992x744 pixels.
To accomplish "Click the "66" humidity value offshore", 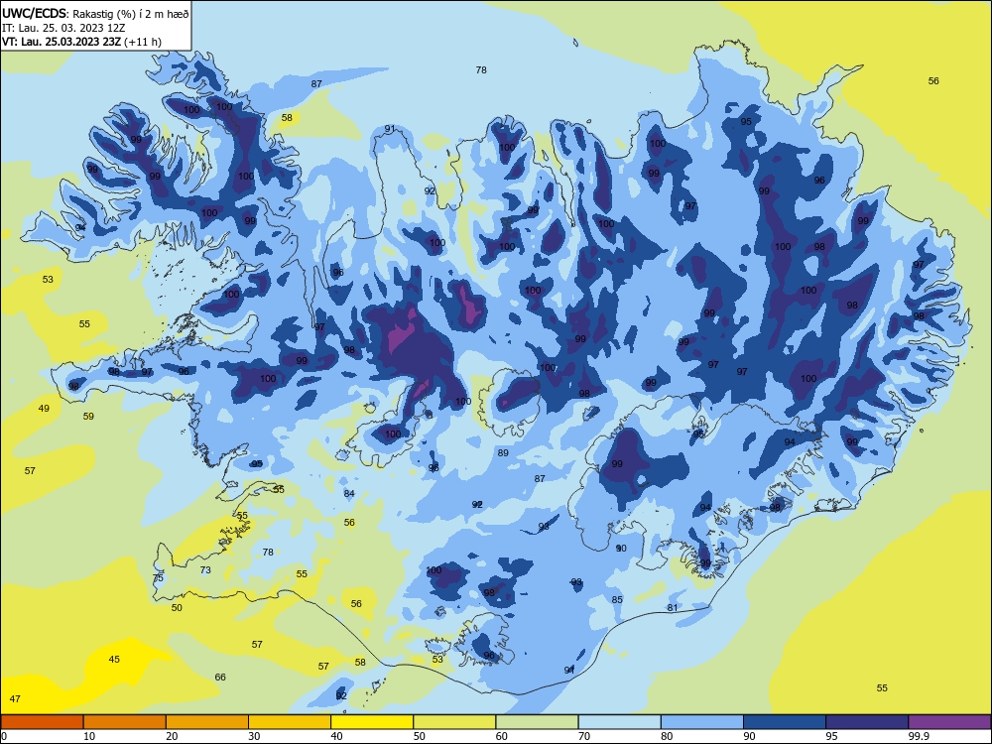I will pos(220,677).
